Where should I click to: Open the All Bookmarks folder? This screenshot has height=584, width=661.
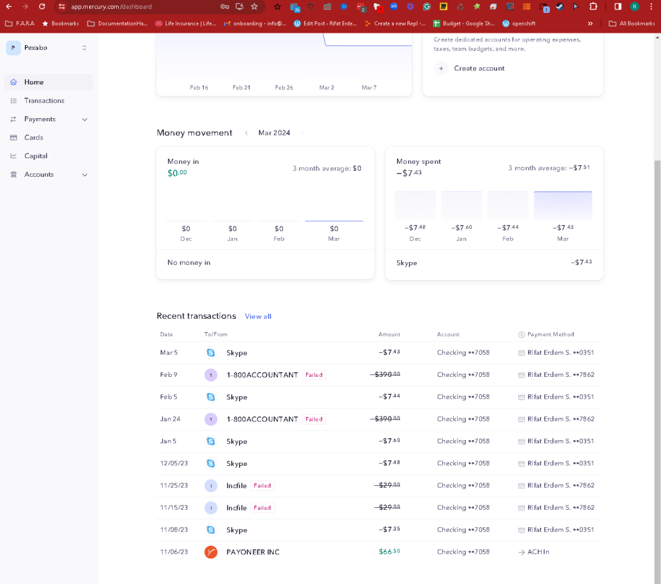(631, 24)
